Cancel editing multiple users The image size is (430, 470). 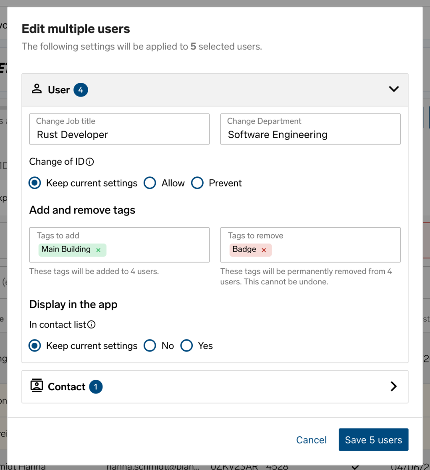click(x=311, y=440)
